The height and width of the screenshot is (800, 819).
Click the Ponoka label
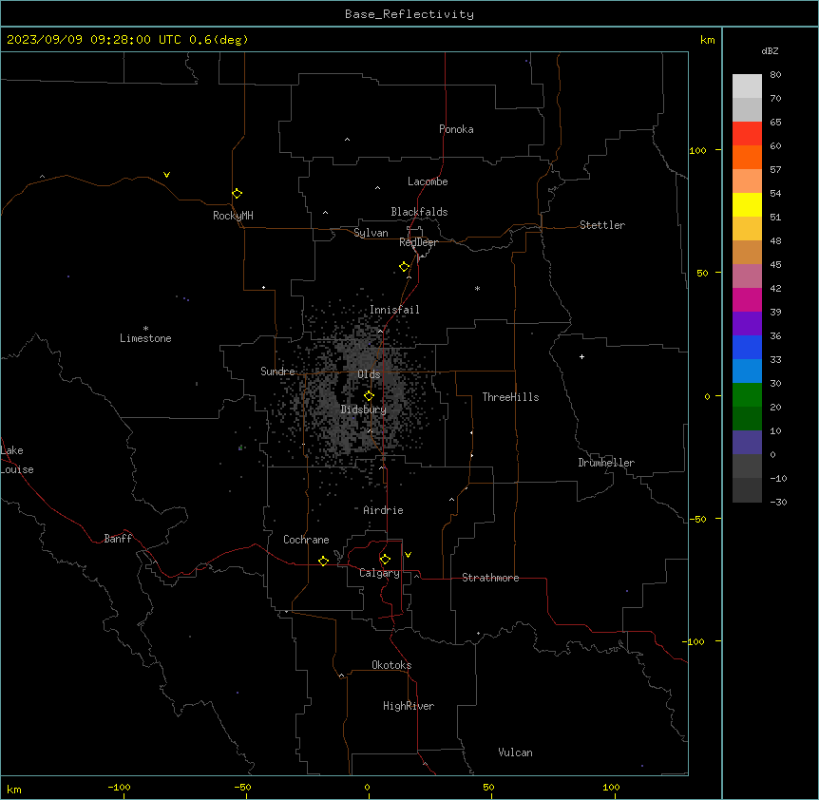456,129
